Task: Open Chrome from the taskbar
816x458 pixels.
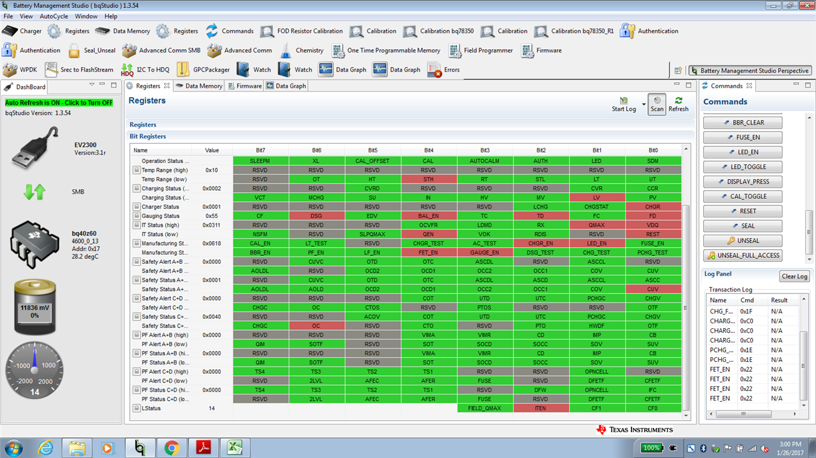Action: tap(171, 449)
